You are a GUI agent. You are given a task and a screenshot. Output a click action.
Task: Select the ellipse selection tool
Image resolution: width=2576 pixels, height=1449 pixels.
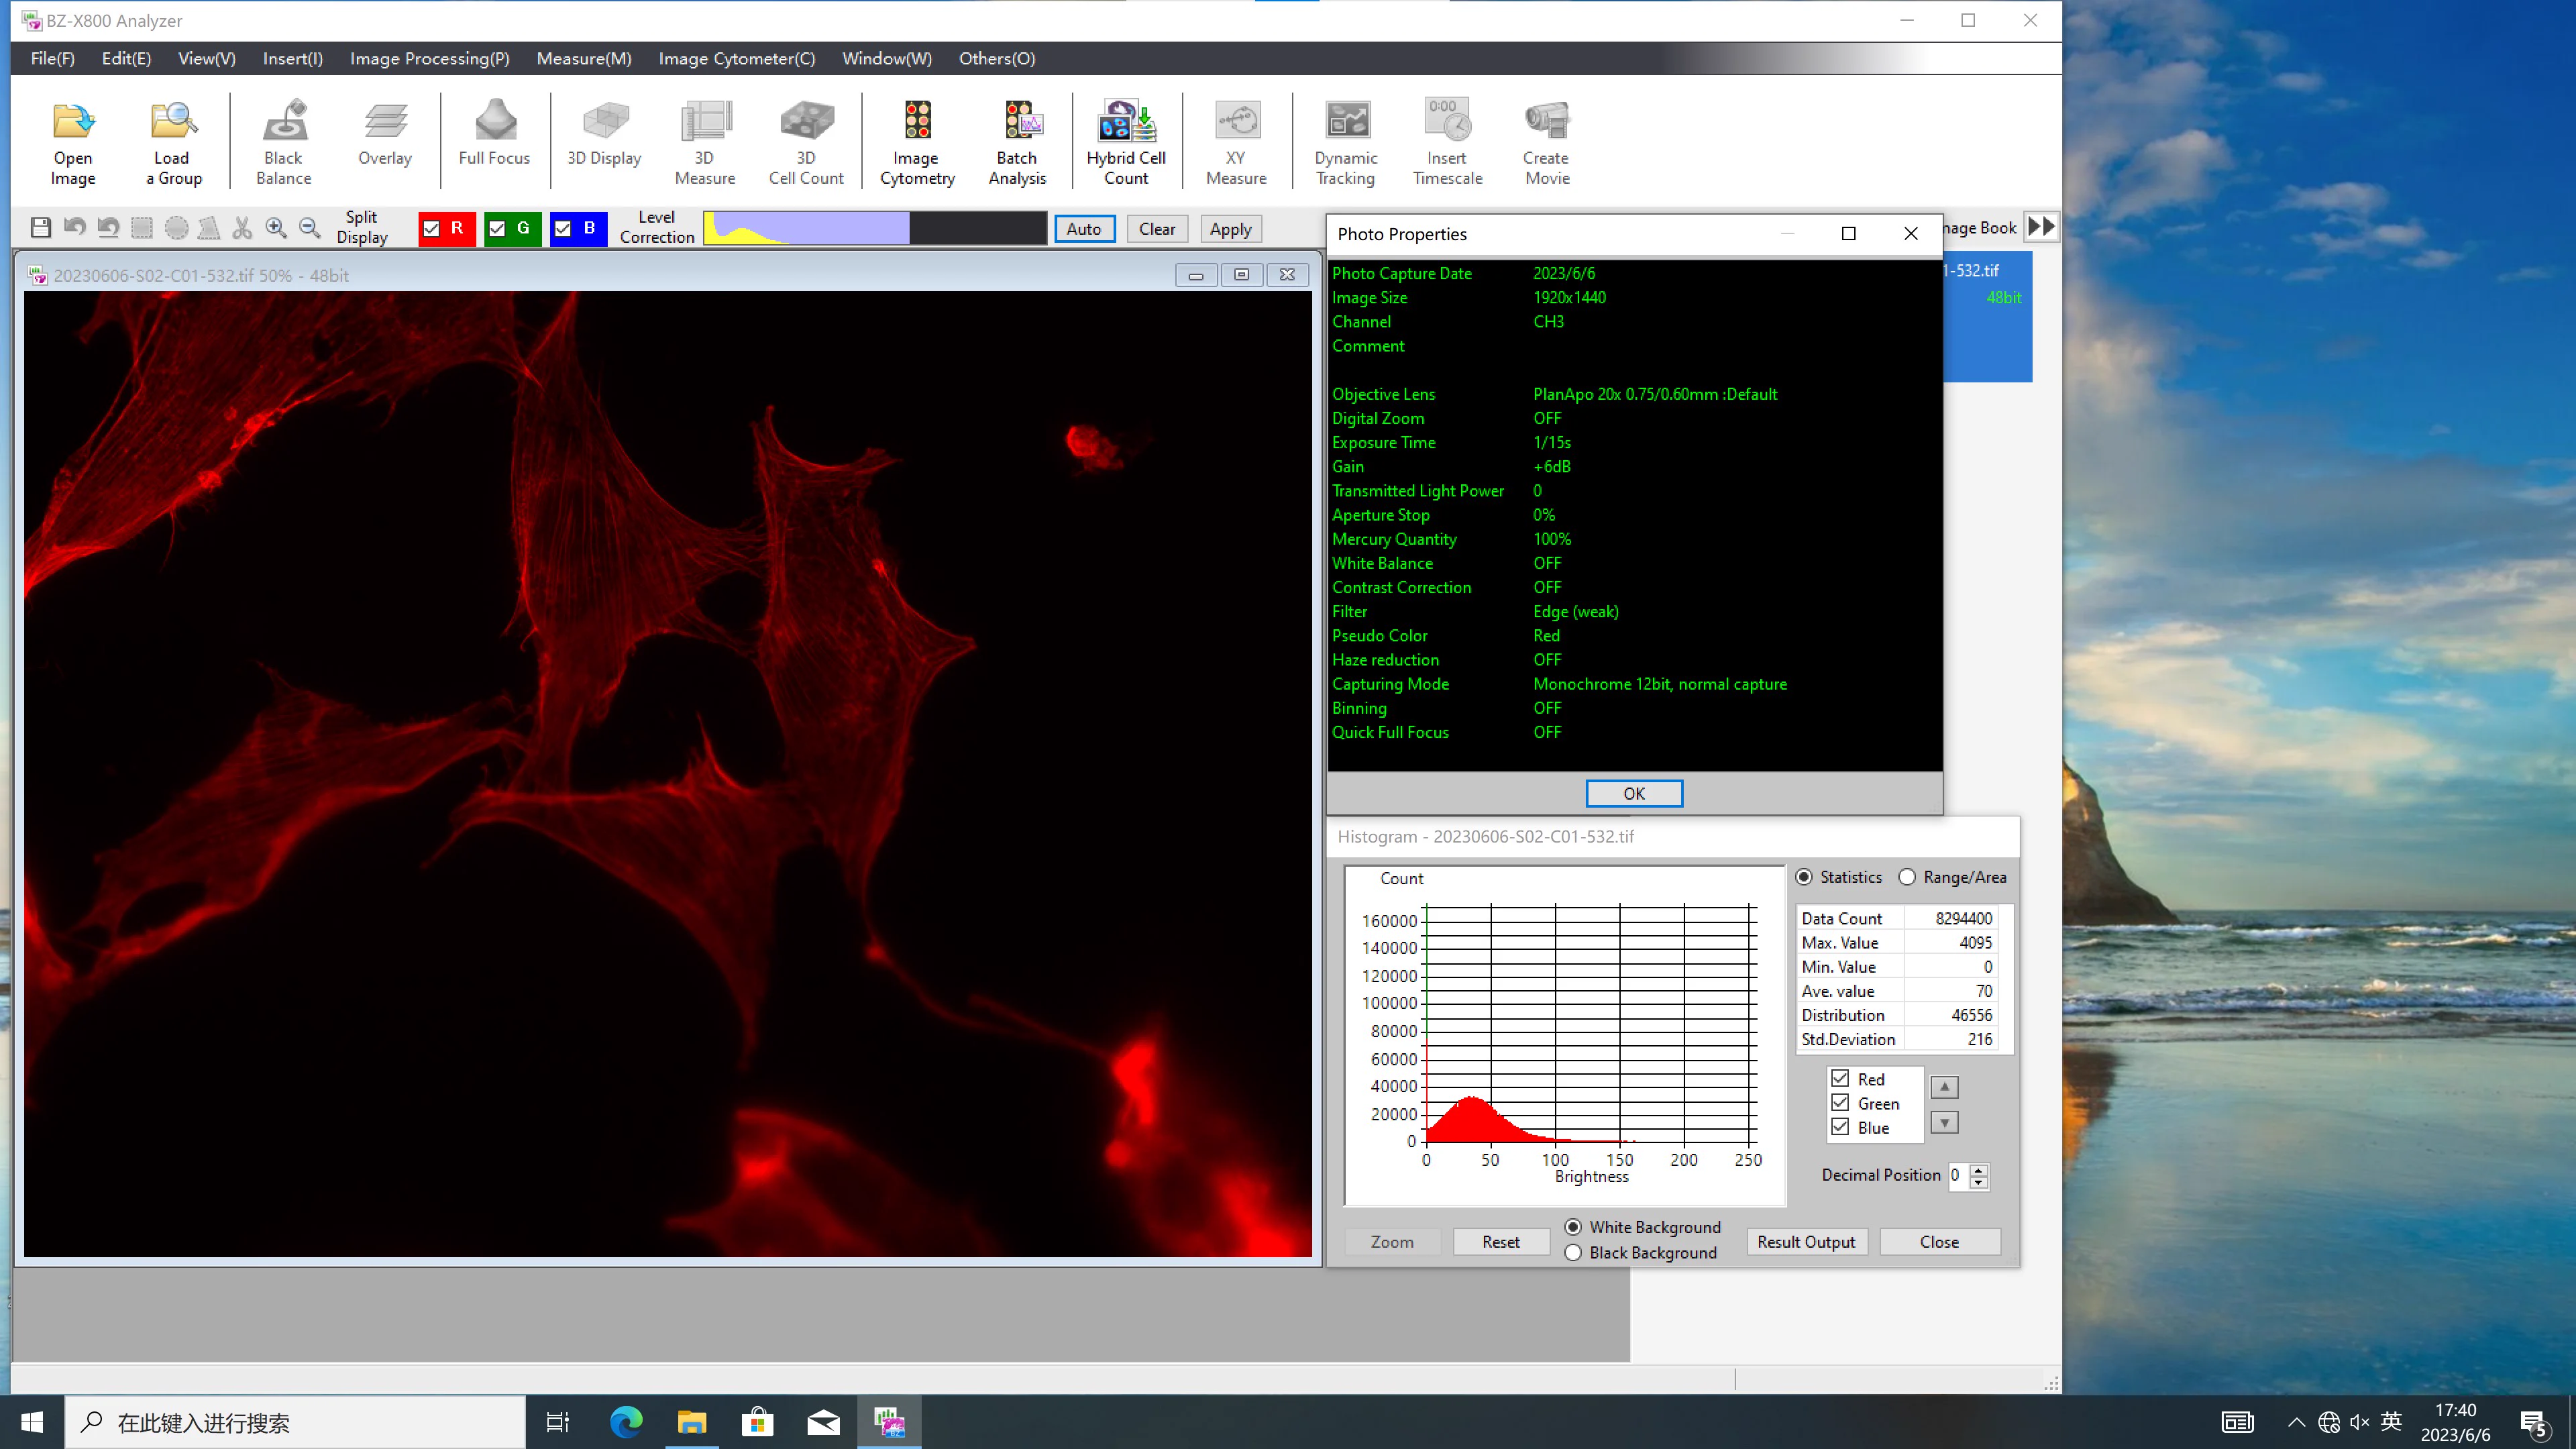coord(176,228)
